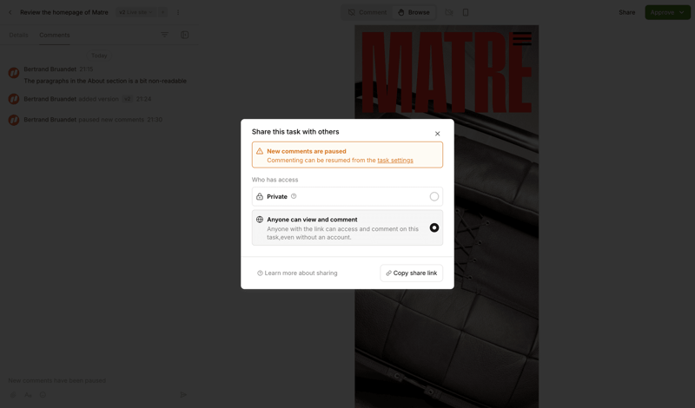Click the send comment arrow icon
Screen dimensions: 695x408
(x=183, y=395)
